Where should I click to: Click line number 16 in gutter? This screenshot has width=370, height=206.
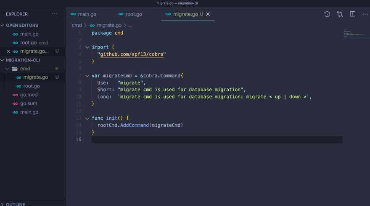78,139
